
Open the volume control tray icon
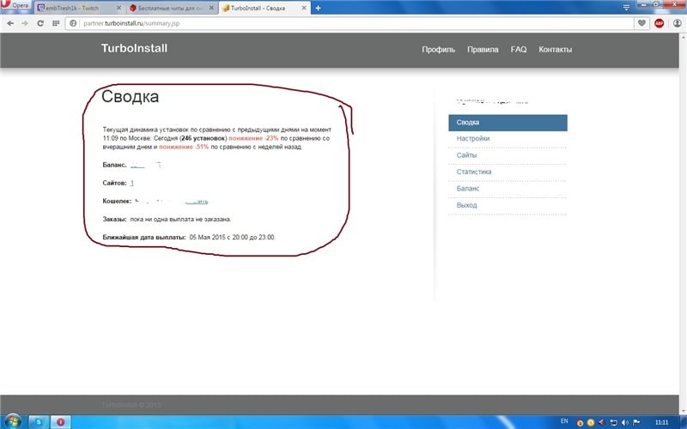(625, 422)
